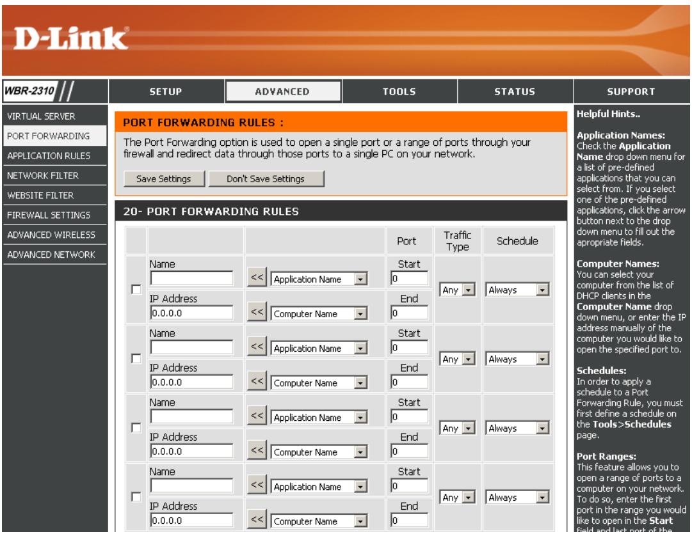Click second rule's IP Address field
Screen dimensions: 692x534
point(191,382)
